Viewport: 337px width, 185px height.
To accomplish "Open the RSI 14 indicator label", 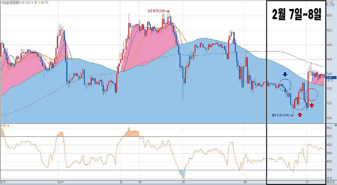I will (x=6, y=125).
